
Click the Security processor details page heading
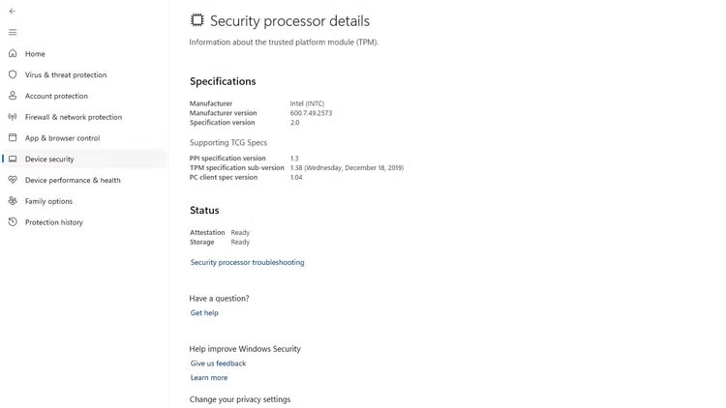pos(289,21)
